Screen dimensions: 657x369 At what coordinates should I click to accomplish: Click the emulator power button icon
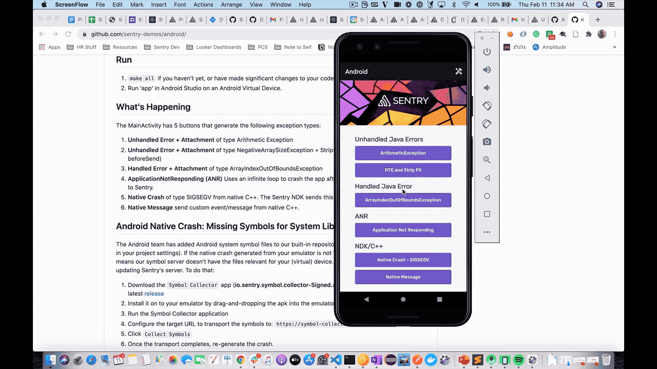pos(487,52)
